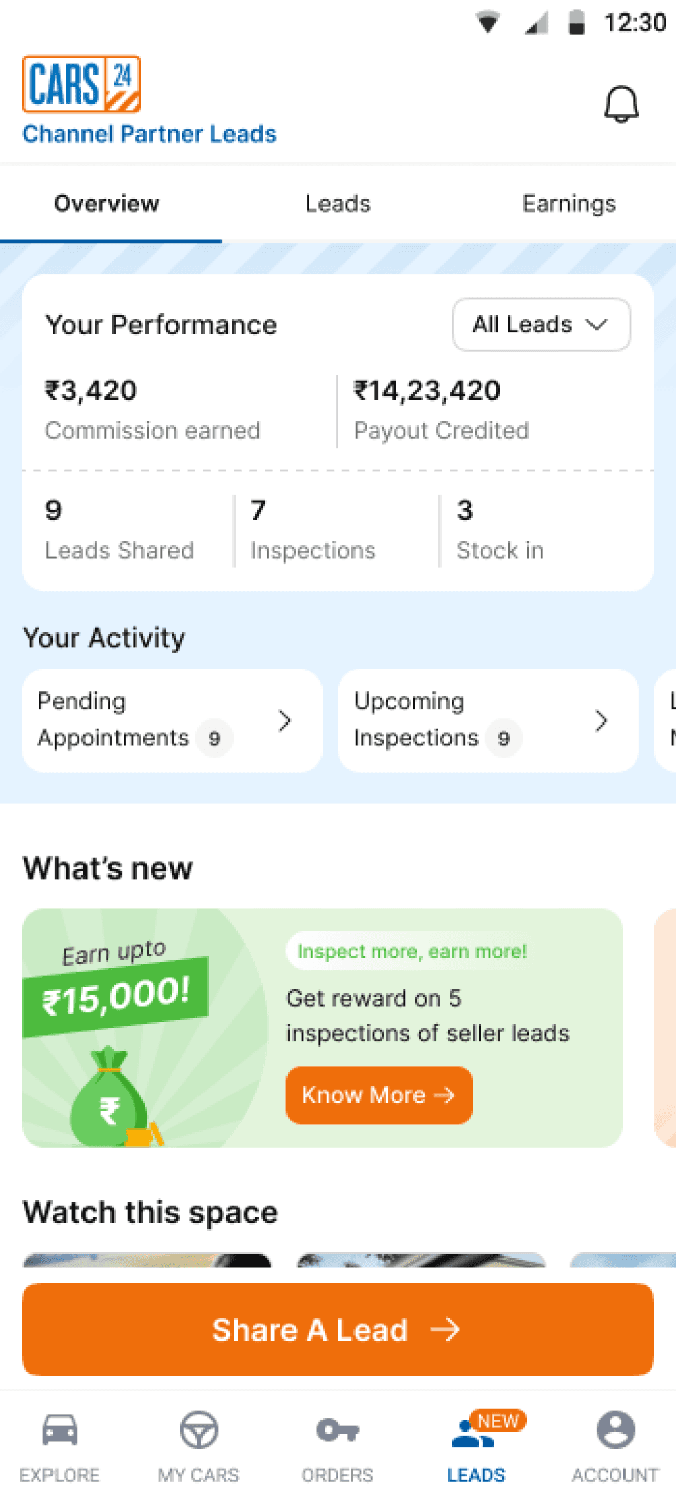
Task: Tap the Know More button
Action: pos(378,1095)
